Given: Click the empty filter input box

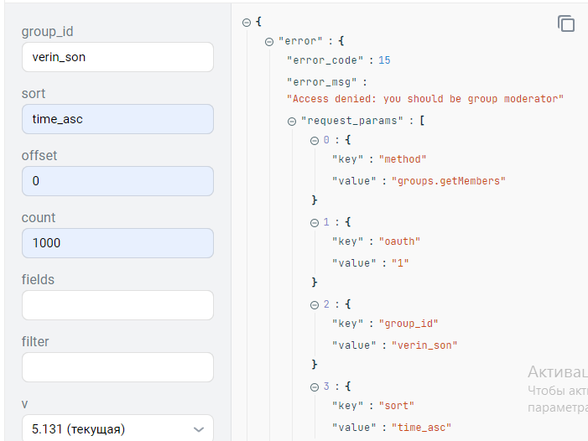Looking at the screenshot, I should click(117, 367).
